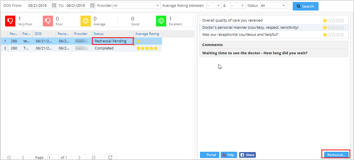Click the yellow Average face icon
The image size is (354, 160).
point(86,21)
